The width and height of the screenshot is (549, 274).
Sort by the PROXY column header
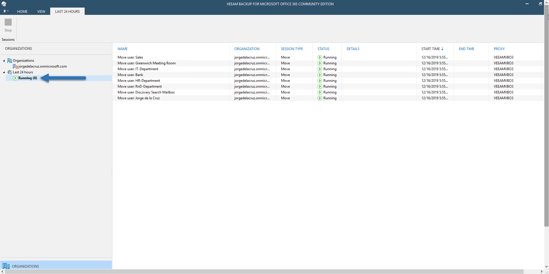tap(499, 49)
